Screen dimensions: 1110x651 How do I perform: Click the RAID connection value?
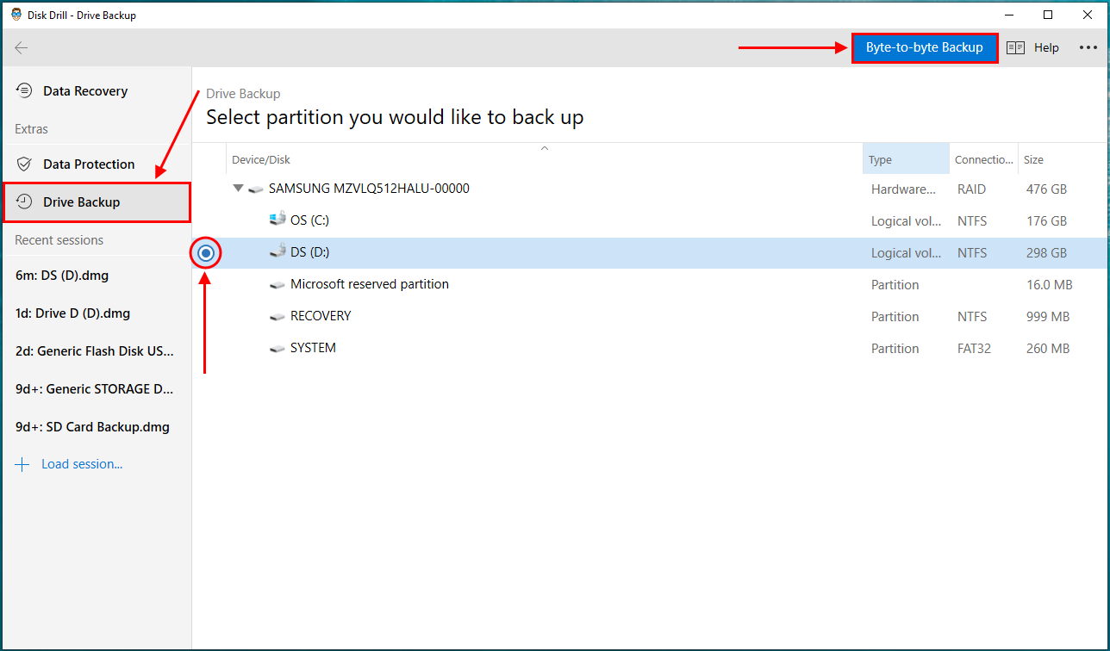pyautogui.click(x=971, y=189)
